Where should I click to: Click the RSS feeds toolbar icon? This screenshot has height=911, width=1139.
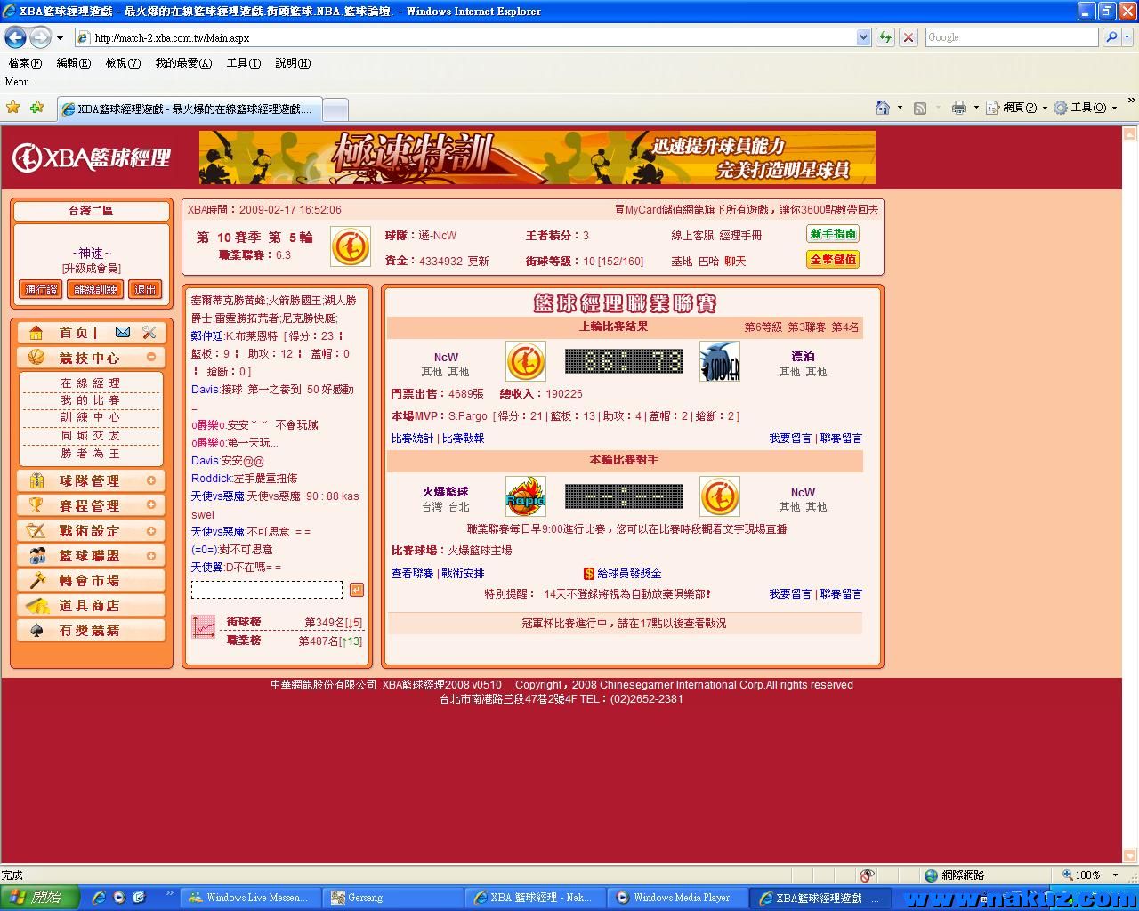point(920,108)
